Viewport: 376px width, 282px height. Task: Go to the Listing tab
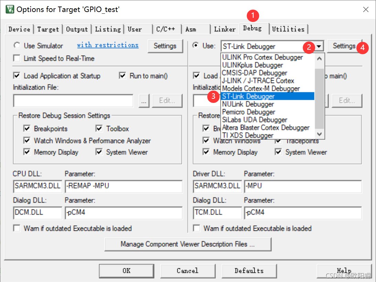pos(108,29)
